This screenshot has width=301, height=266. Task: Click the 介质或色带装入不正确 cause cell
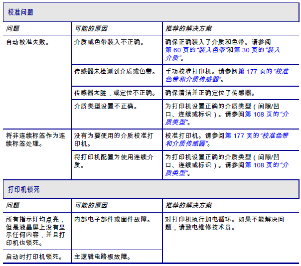pyautogui.click(x=117, y=50)
